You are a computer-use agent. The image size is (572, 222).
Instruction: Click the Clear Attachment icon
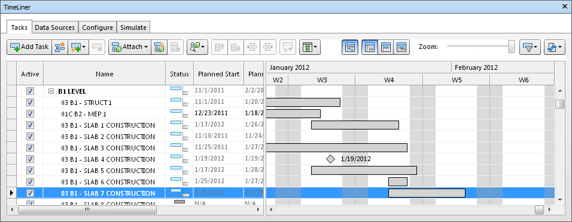click(x=175, y=47)
